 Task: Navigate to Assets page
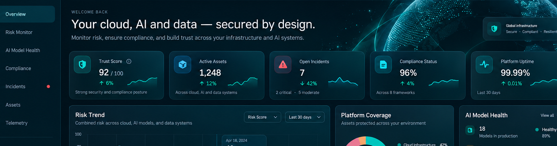point(13,105)
